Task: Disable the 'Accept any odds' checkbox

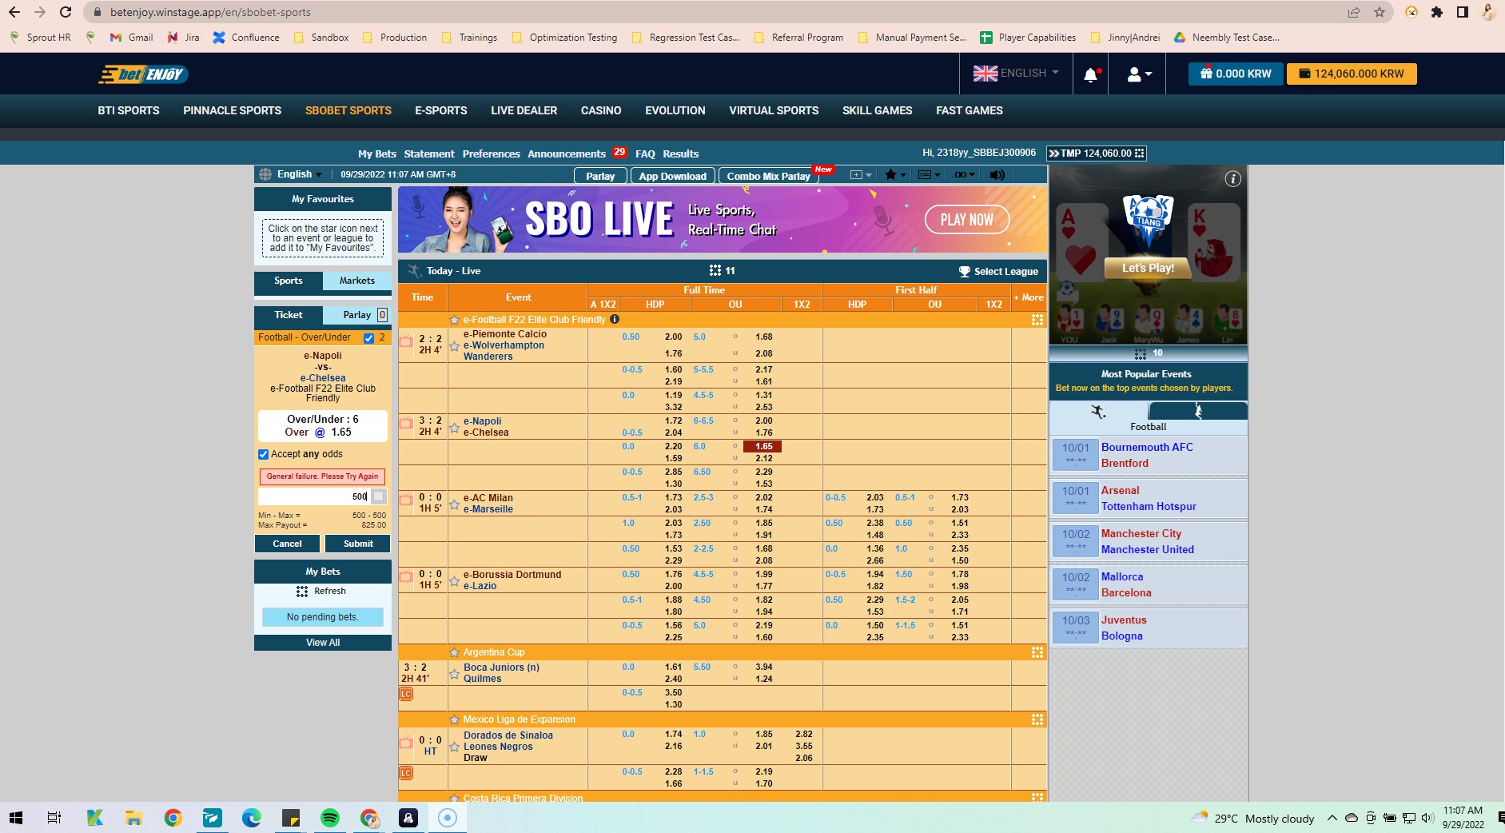Action: pos(263,454)
